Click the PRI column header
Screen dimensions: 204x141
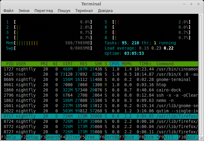pos(44,64)
